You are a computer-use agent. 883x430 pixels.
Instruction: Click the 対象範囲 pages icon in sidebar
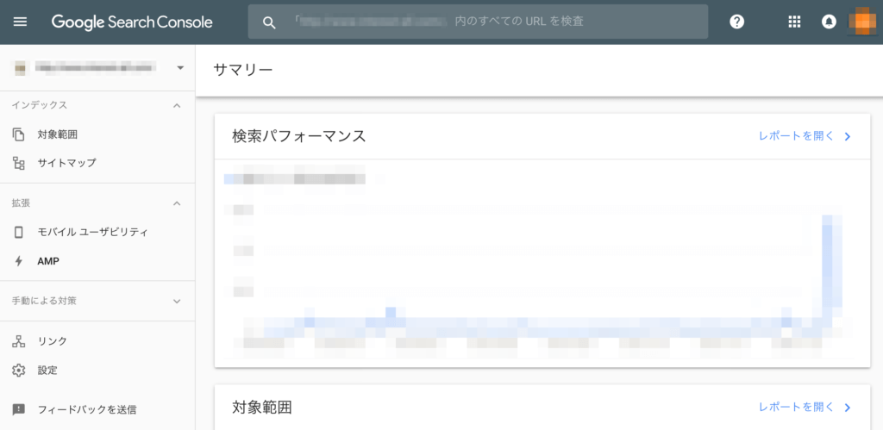19,134
